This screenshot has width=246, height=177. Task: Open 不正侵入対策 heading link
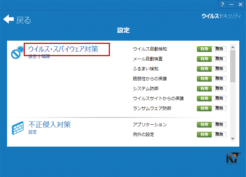pyautogui.click(x=49, y=124)
